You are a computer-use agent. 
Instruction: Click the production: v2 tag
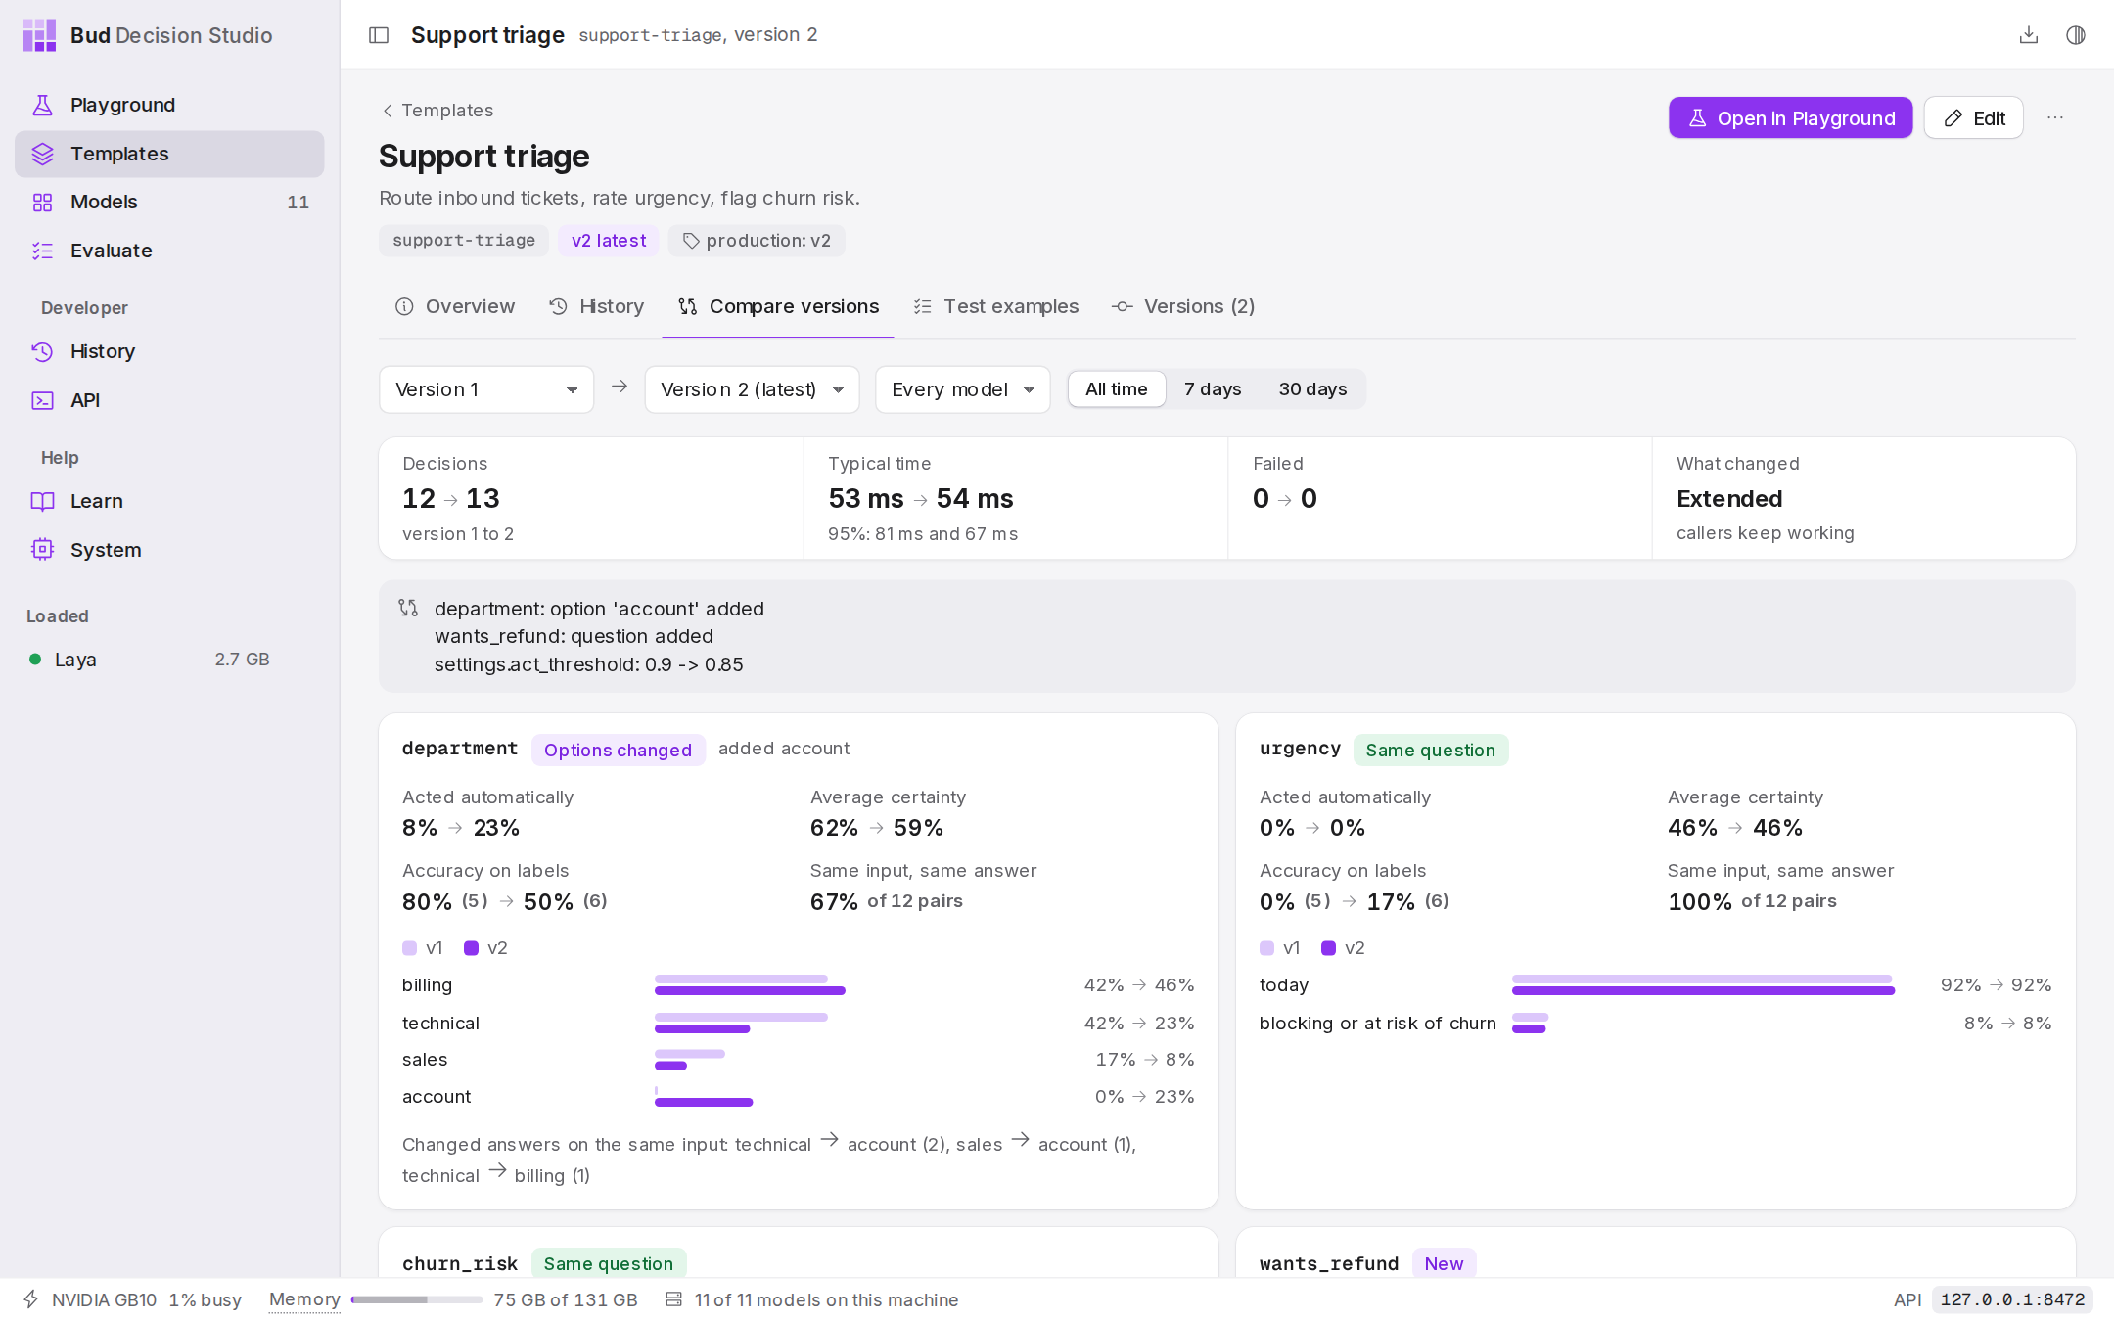[757, 241]
